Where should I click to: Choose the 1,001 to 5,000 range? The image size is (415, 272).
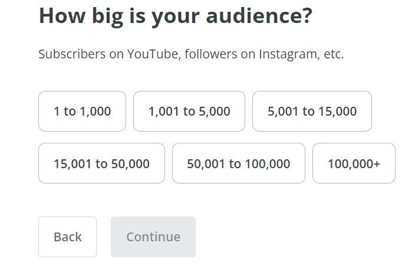189,112
